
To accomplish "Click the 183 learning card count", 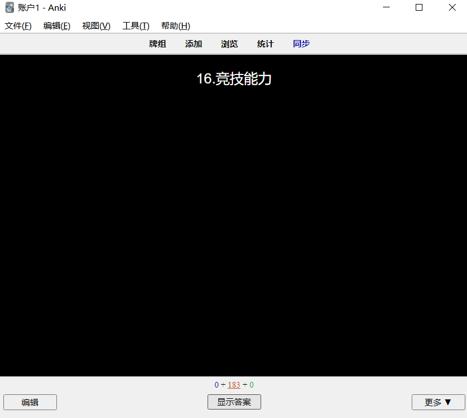I will point(234,385).
